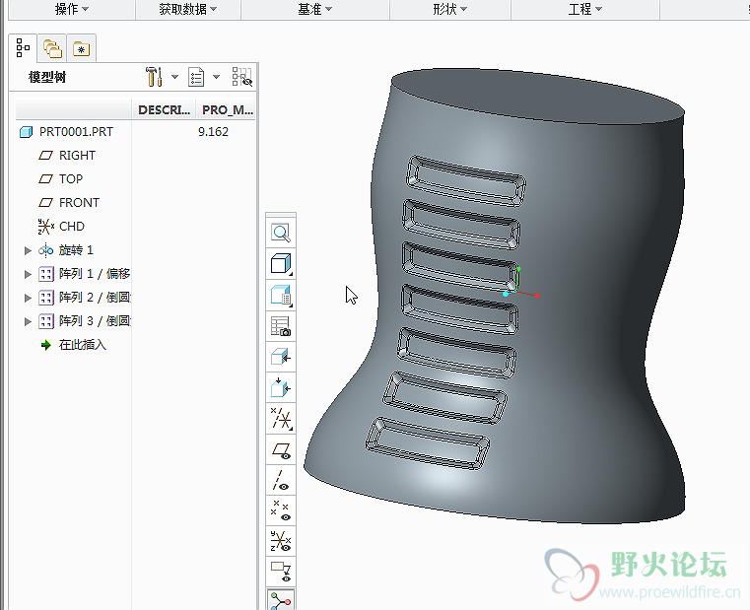This screenshot has width=750, height=610.
Task: Open the dropdown arrow beside the list icon
Action: click(x=216, y=77)
